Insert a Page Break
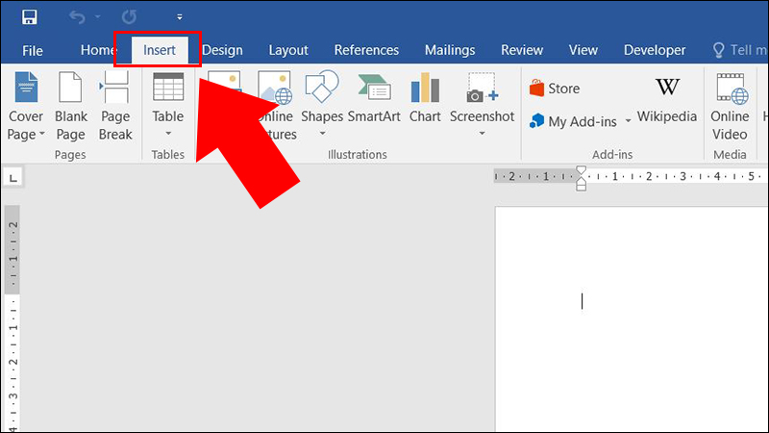Screen dimensions: 769x433 click(x=115, y=108)
